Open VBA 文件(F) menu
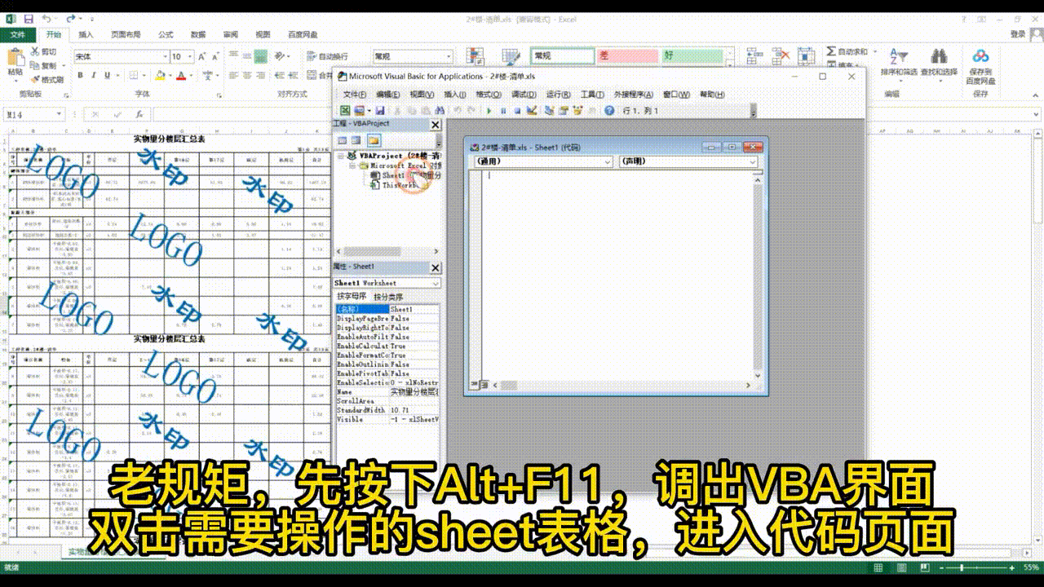This screenshot has height=587, width=1044. pyautogui.click(x=354, y=95)
